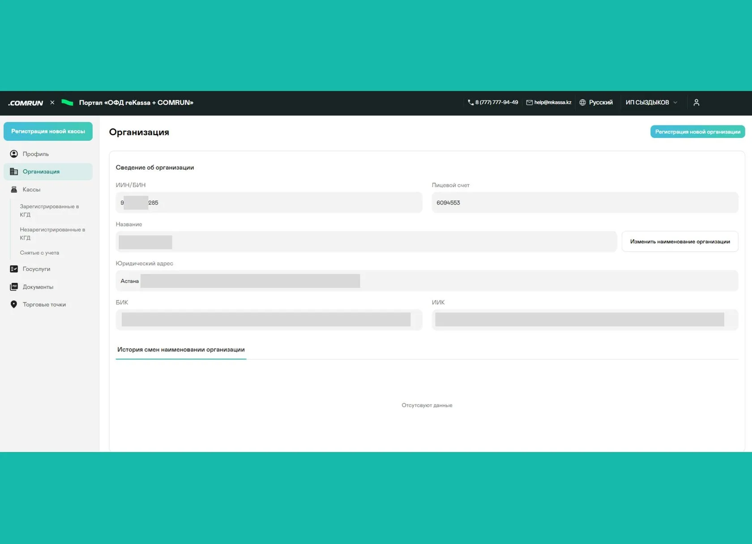This screenshot has height=544, width=752.
Task: Click Регистрация новой организации button
Action: pyautogui.click(x=697, y=132)
